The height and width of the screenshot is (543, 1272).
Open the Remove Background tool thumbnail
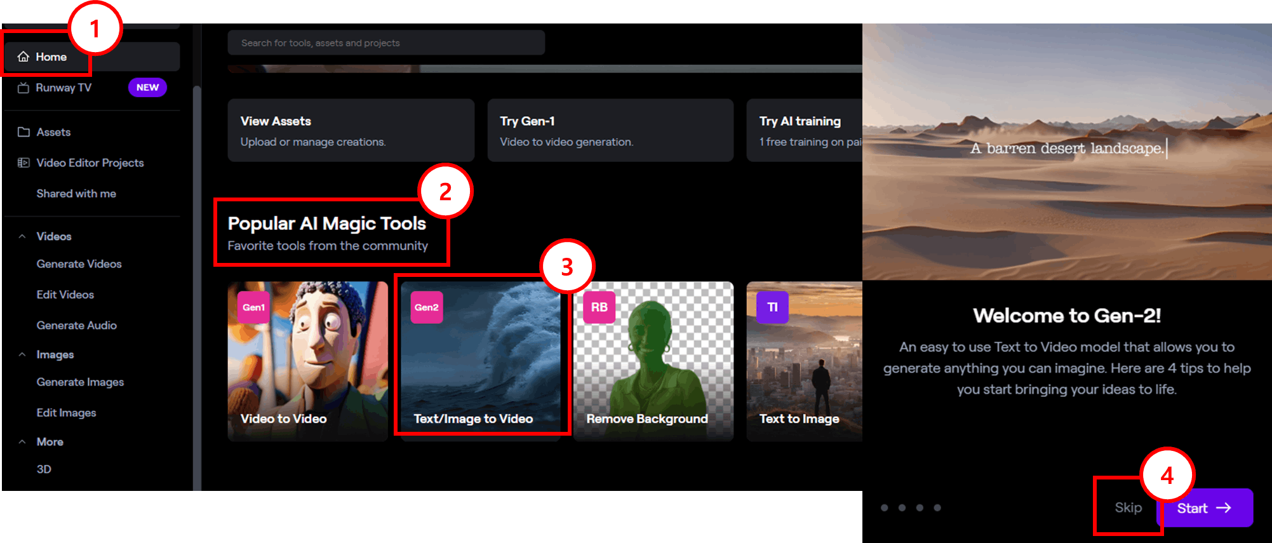pyautogui.click(x=653, y=361)
